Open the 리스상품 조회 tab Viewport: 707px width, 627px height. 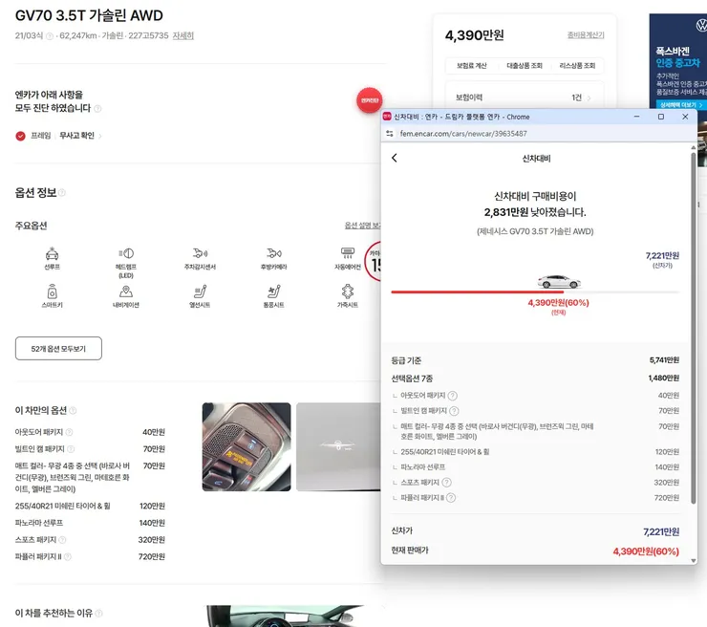577,66
